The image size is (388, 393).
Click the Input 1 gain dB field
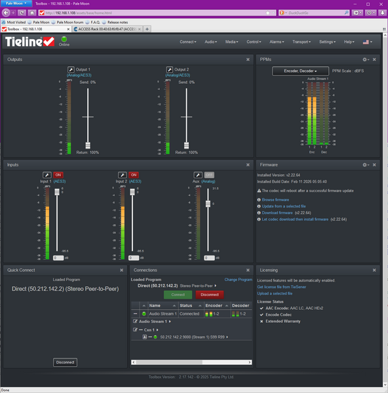pos(58,257)
